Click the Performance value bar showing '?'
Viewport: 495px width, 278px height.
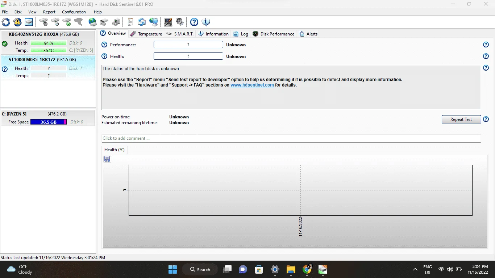pyautogui.click(x=188, y=45)
